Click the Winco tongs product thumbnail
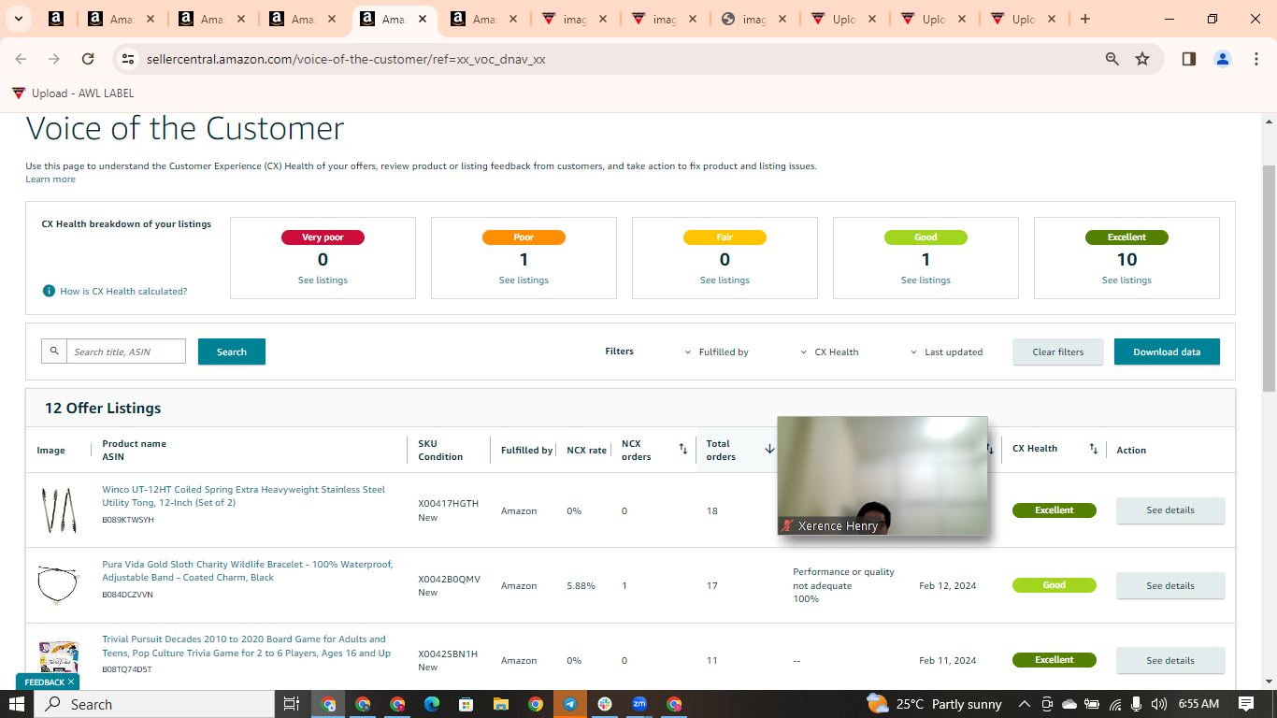Image resolution: width=1277 pixels, height=718 pixels. point(59,510)
